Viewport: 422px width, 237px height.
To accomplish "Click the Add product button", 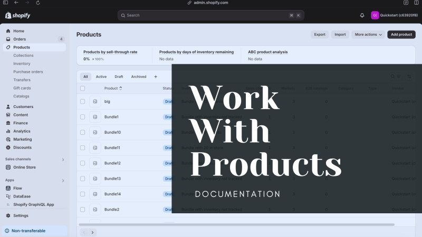I will (x=401, y=34).
